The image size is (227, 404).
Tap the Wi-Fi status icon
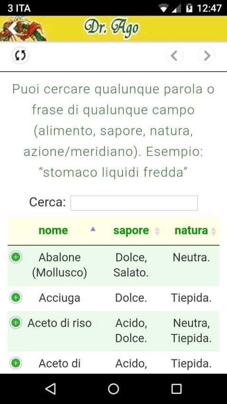(163, 8)
